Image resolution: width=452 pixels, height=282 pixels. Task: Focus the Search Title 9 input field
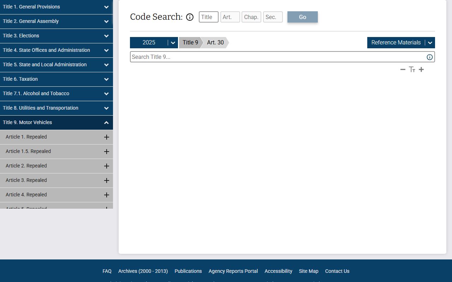tap(278, 57)
